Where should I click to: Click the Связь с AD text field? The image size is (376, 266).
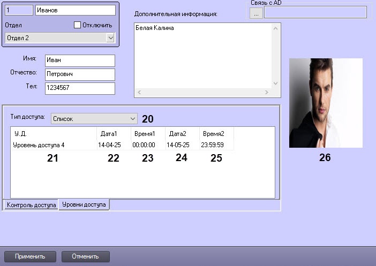point(315,13)
